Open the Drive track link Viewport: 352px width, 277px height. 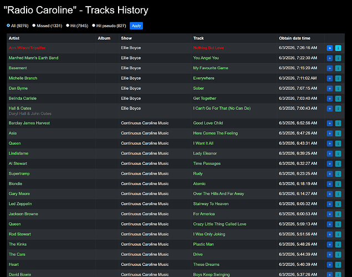click(198, 254)
